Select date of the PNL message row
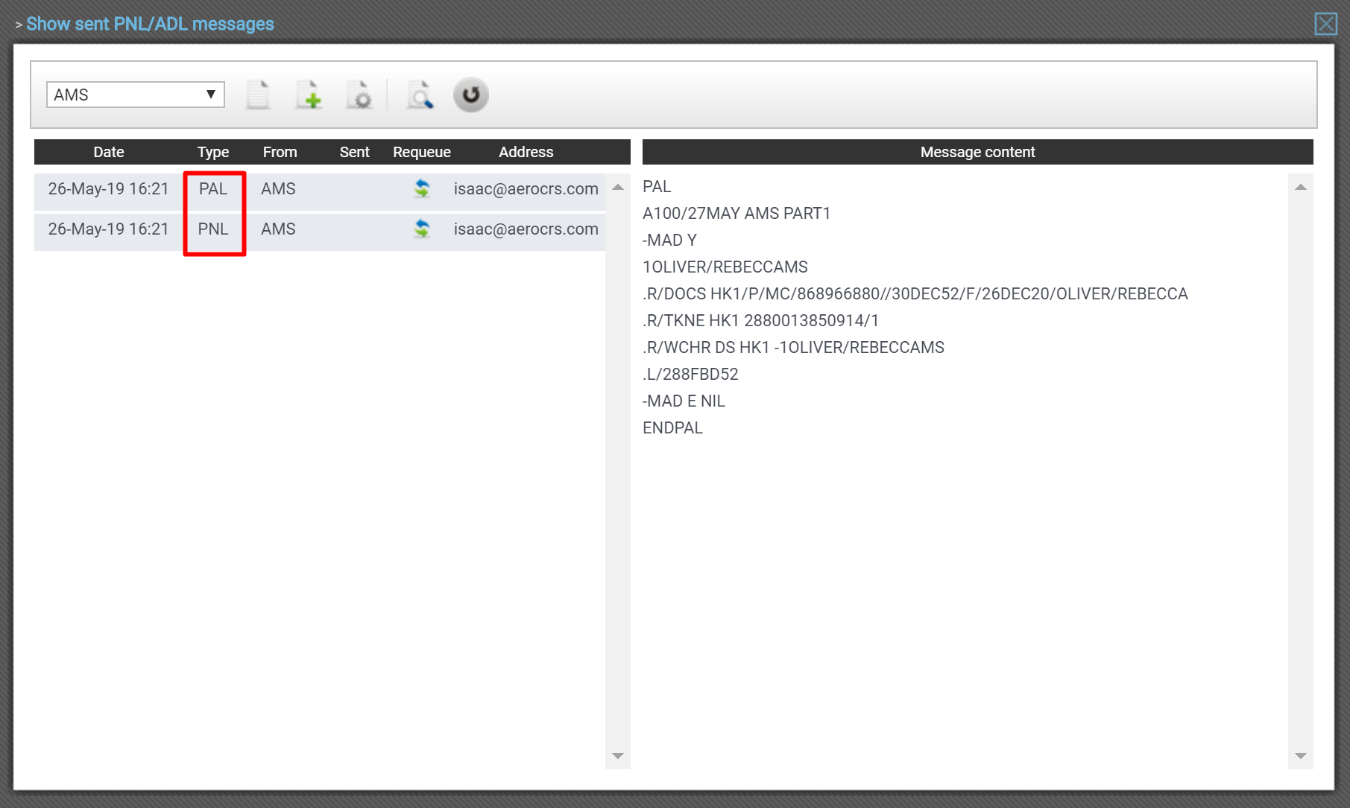The height and width of the screenshot is (808, 1350). (x=109, y=229)
